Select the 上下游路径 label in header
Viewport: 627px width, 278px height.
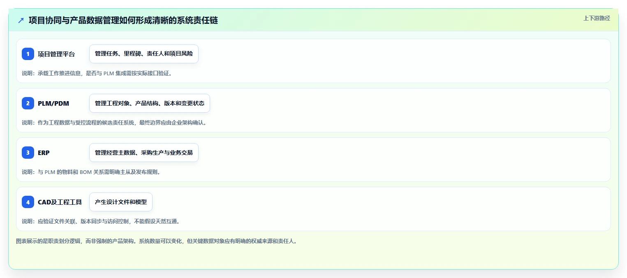pos(597,18)
